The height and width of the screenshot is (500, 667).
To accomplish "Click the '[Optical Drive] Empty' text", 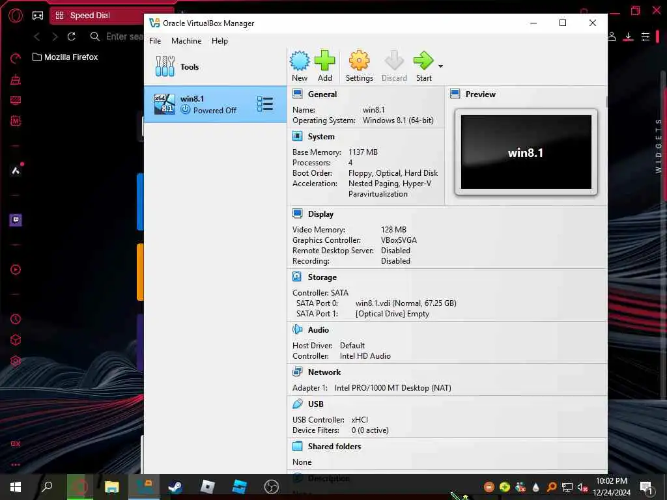I will point(392,313).
